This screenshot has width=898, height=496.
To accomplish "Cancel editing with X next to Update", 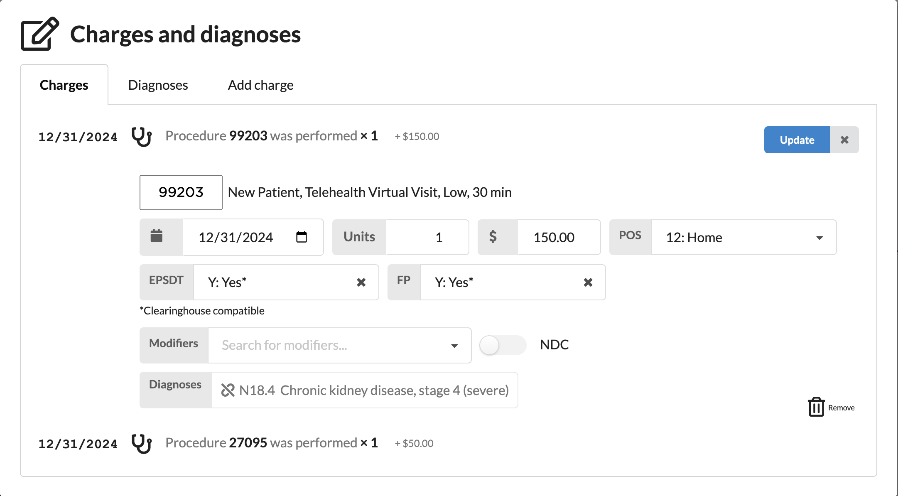I will (x=844, y=140).
